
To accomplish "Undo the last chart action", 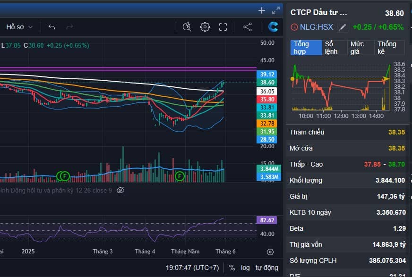I will coord(52,27).
